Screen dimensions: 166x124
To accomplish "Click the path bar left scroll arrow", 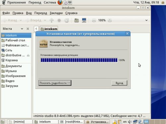I will (36, 29).
